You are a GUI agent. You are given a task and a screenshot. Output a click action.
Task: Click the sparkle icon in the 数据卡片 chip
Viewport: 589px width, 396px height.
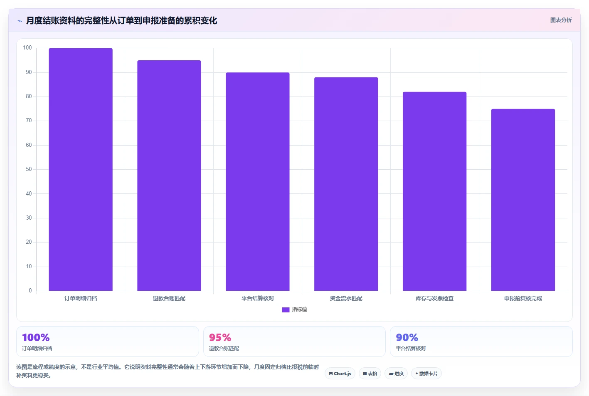tap(417, 374)
